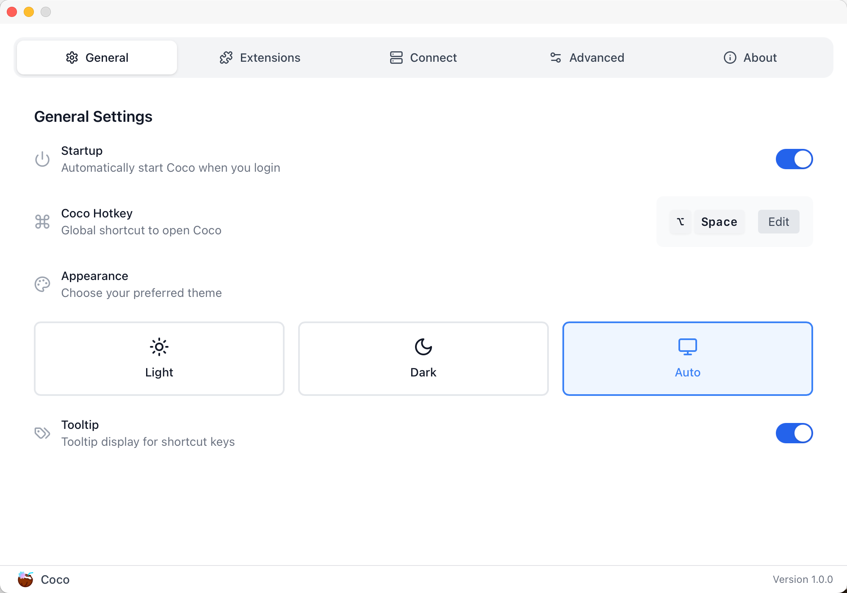The image size is (847, 593).
Task: Click the power icon beside Startup
Action: [42, 159]
